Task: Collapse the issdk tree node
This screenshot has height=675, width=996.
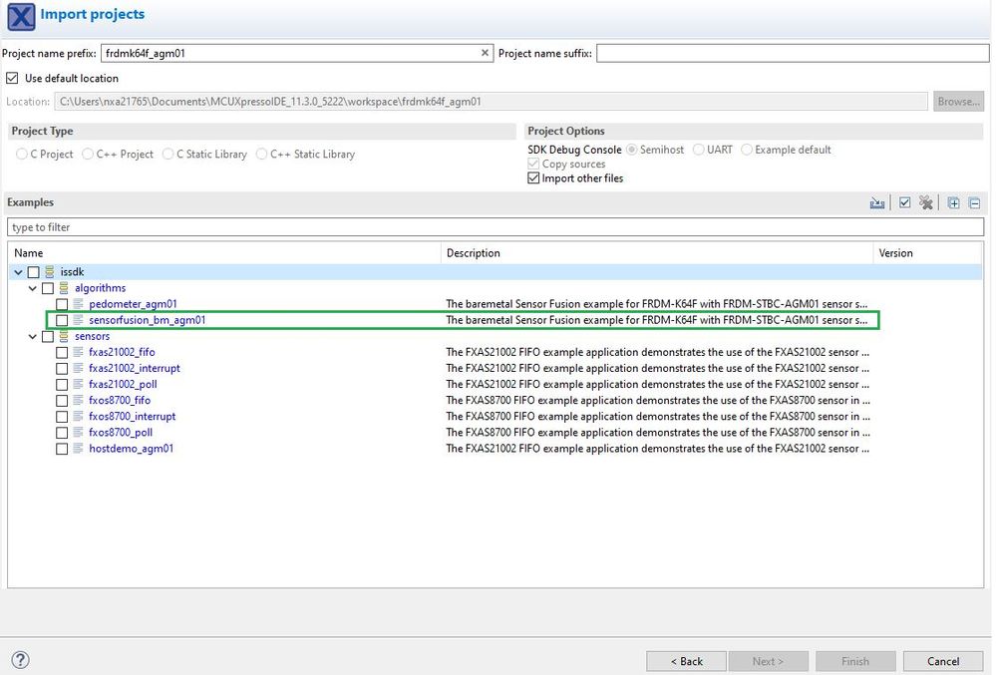Action: tap(18, 272)
